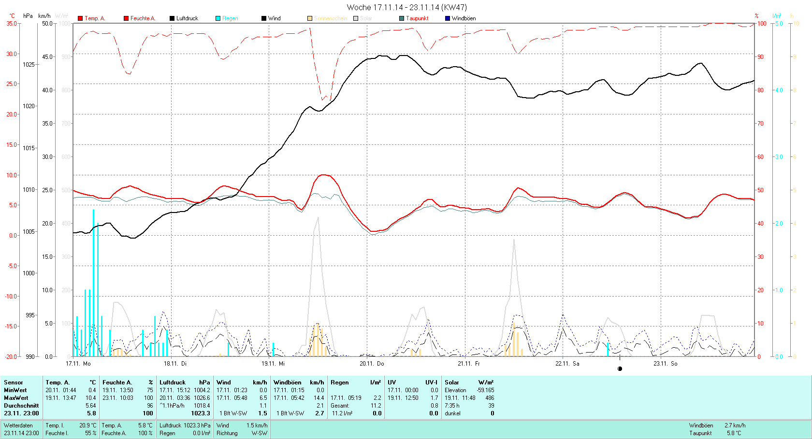Click the black Wind legend swatch
This screenshot has height=439, width=812.
(264, 18)
